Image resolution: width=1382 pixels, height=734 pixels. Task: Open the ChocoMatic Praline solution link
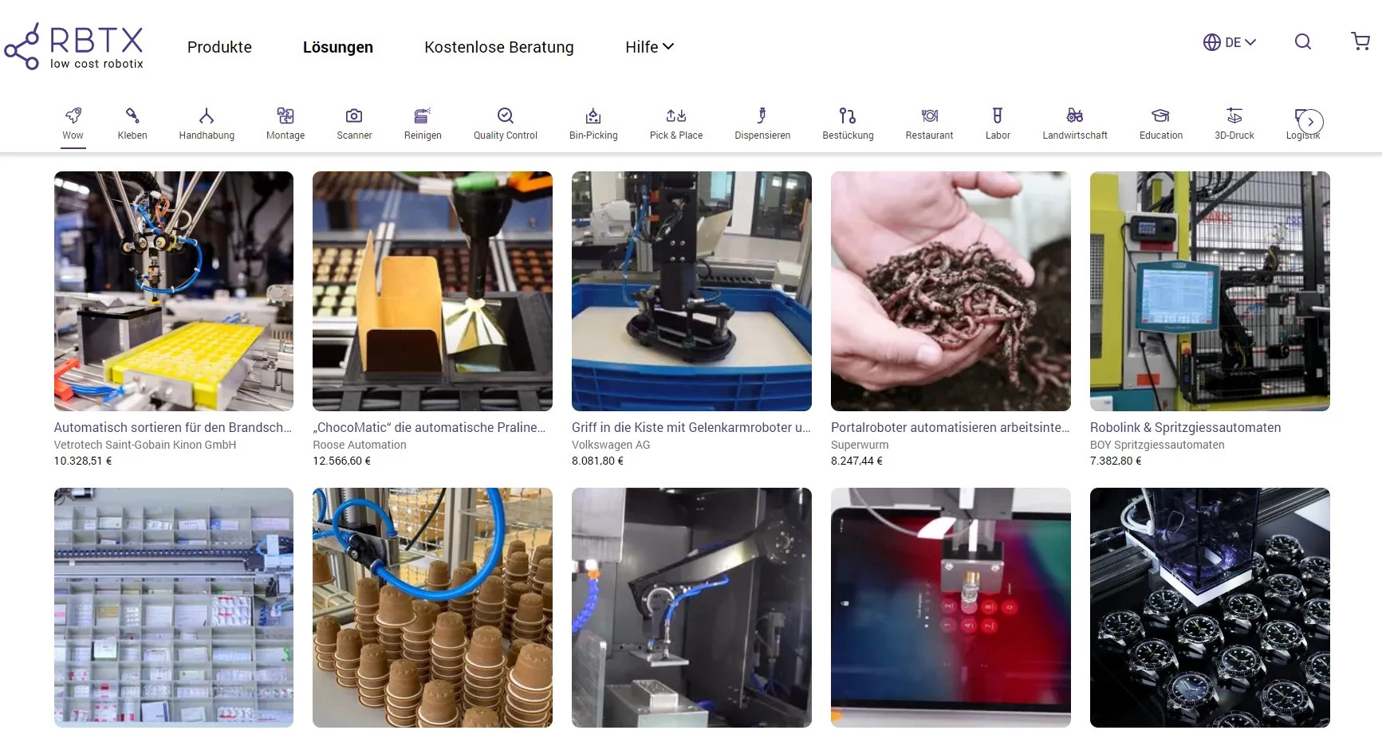[431, 427]
